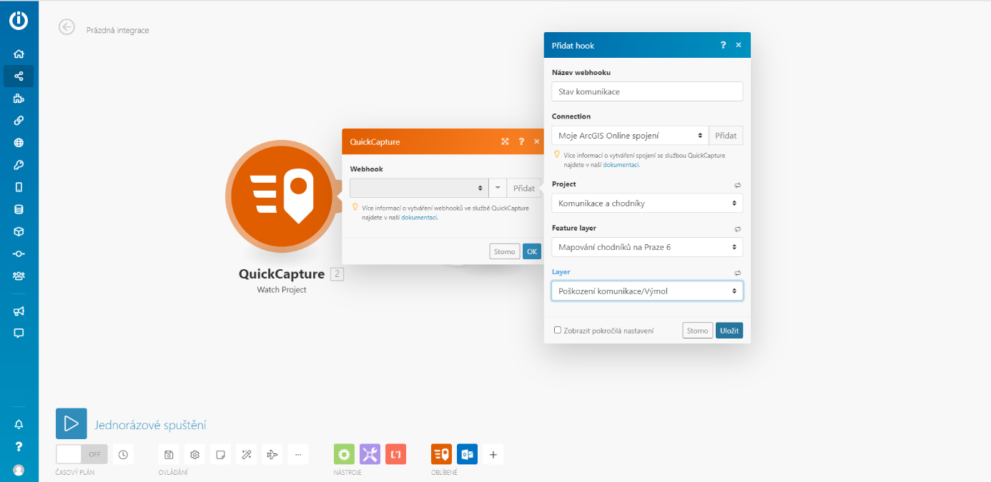Open the Feature layer dropdown
This screenshot has width=991, height=482.
[647, 247]
